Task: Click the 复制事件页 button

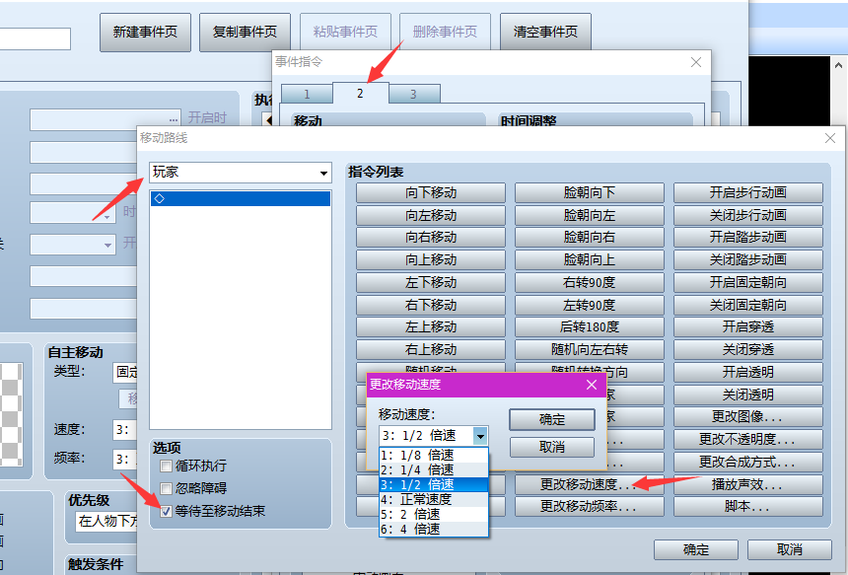Action: tap(245, 33)
